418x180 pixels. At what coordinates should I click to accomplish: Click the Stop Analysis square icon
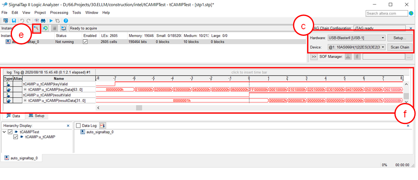[54, 28]
